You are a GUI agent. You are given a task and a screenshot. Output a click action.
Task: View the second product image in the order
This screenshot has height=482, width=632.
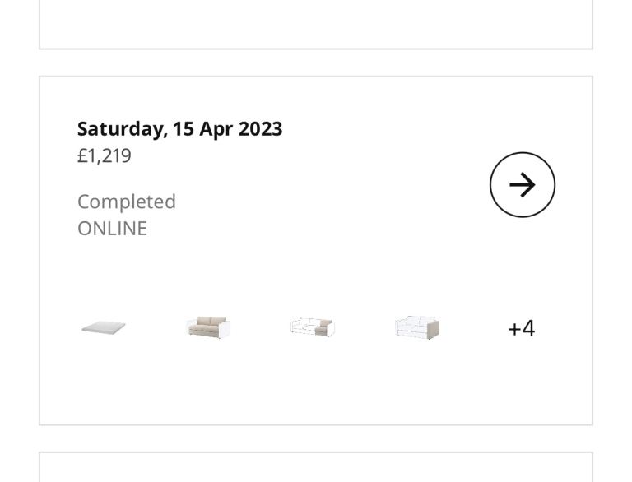point(208,328)
